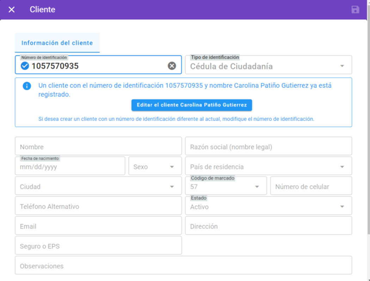Click the Razón social text field
The width and height of the screenshot is (370, 281).
point(269,147)
